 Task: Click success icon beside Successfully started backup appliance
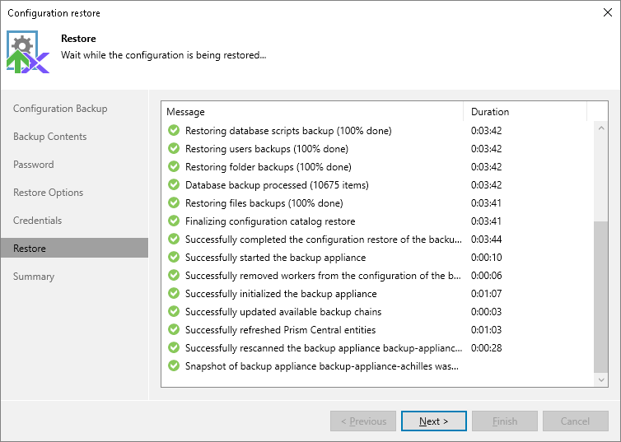(x=174, y=258)
